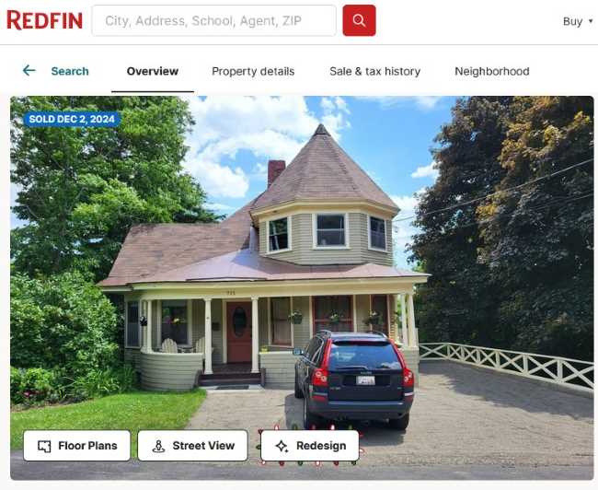Click the Sold Dec 2, 2024 badge
The height and width of the screenshot is (490, 598).
tap(72, 119)
